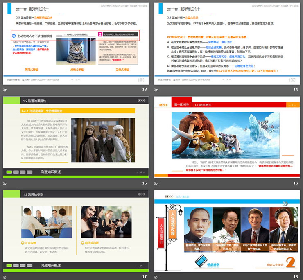The height and width of the screenshot is (280, 303).
Task: Select slide 16 thumbnail with Ice Age picture
Action: click(x=227, y=137)
